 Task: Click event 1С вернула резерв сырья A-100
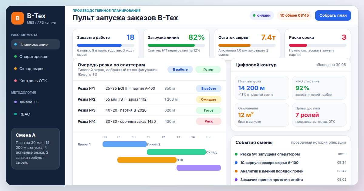point(269,163)
